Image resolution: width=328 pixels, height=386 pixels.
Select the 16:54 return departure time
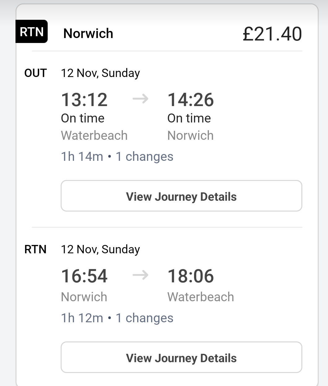tap(84, 276)
